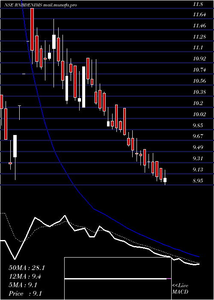Select the 10.2 price axis label
The image size is (214, 300).
pos(198,103)
